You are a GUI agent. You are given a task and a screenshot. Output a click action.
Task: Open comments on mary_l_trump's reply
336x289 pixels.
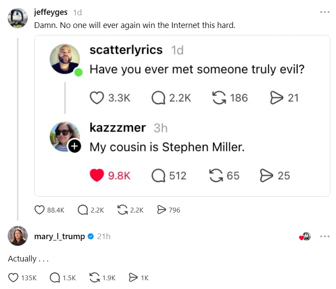(x=55, y=278)
